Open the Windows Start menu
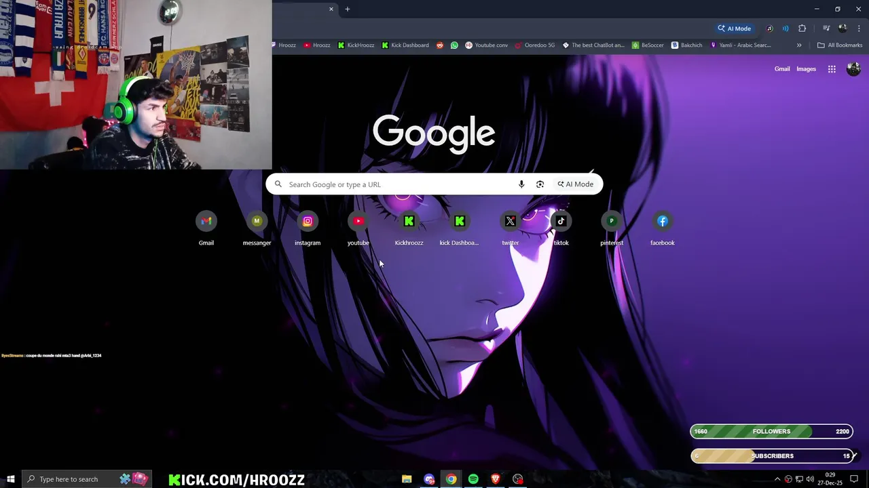Image resolution: width=869 pixels, height=488 pixels. [10, 479]
